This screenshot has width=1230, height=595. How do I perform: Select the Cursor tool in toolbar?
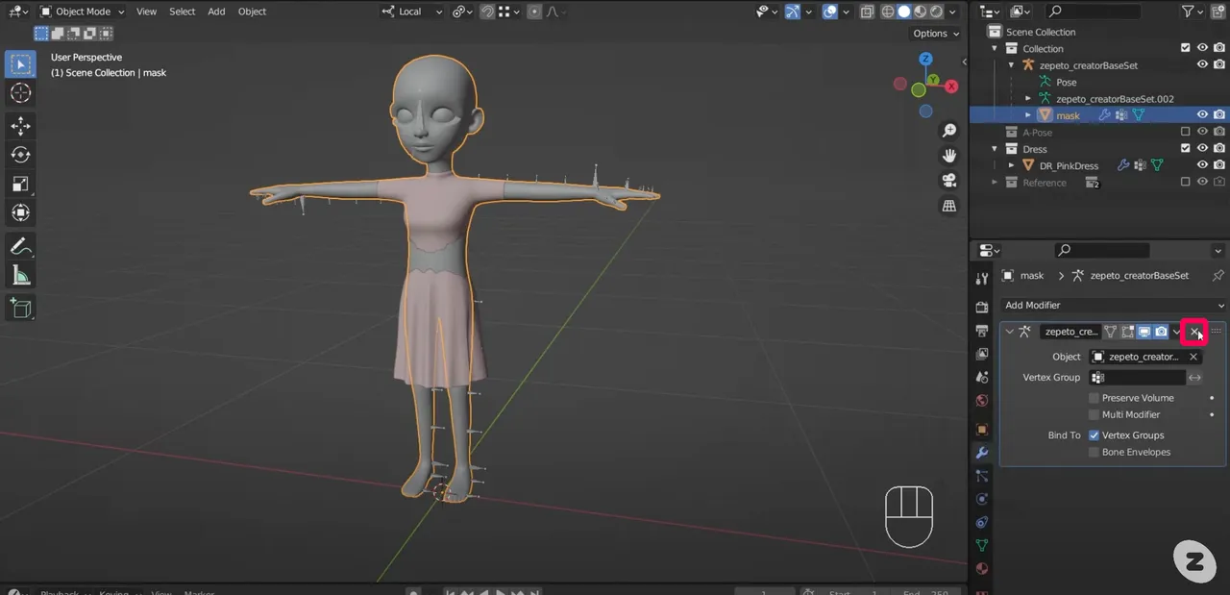tap(20, 93)
